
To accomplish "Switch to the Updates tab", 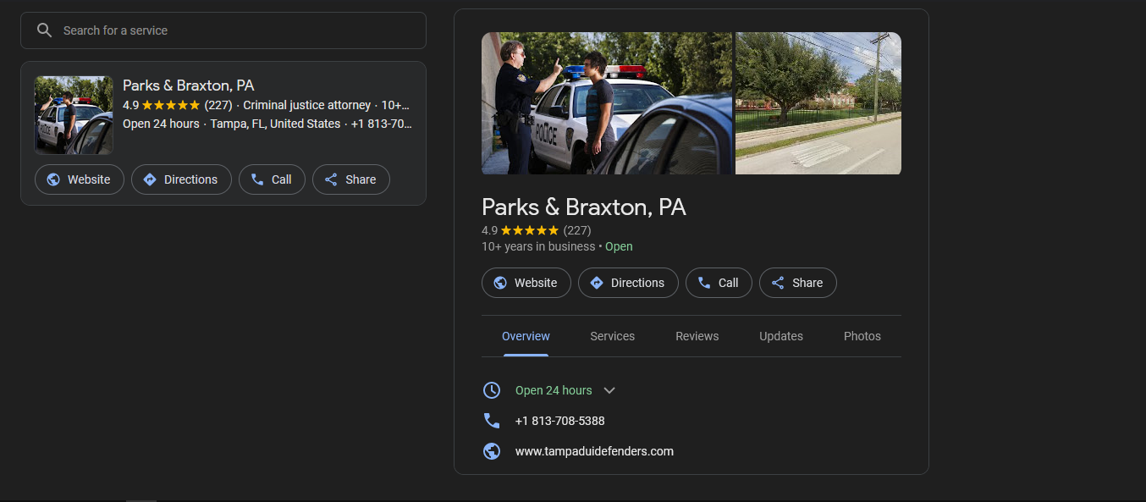I will (x=780, y=336).
